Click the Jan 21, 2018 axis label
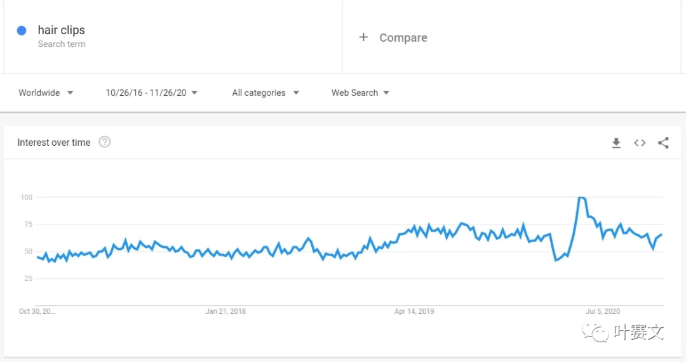 coord(225,311)
